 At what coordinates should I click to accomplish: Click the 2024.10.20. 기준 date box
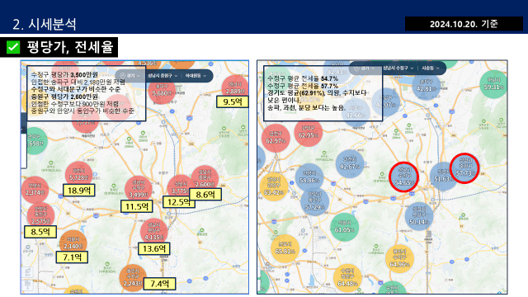pyautogui.click(x=464, y=24)
